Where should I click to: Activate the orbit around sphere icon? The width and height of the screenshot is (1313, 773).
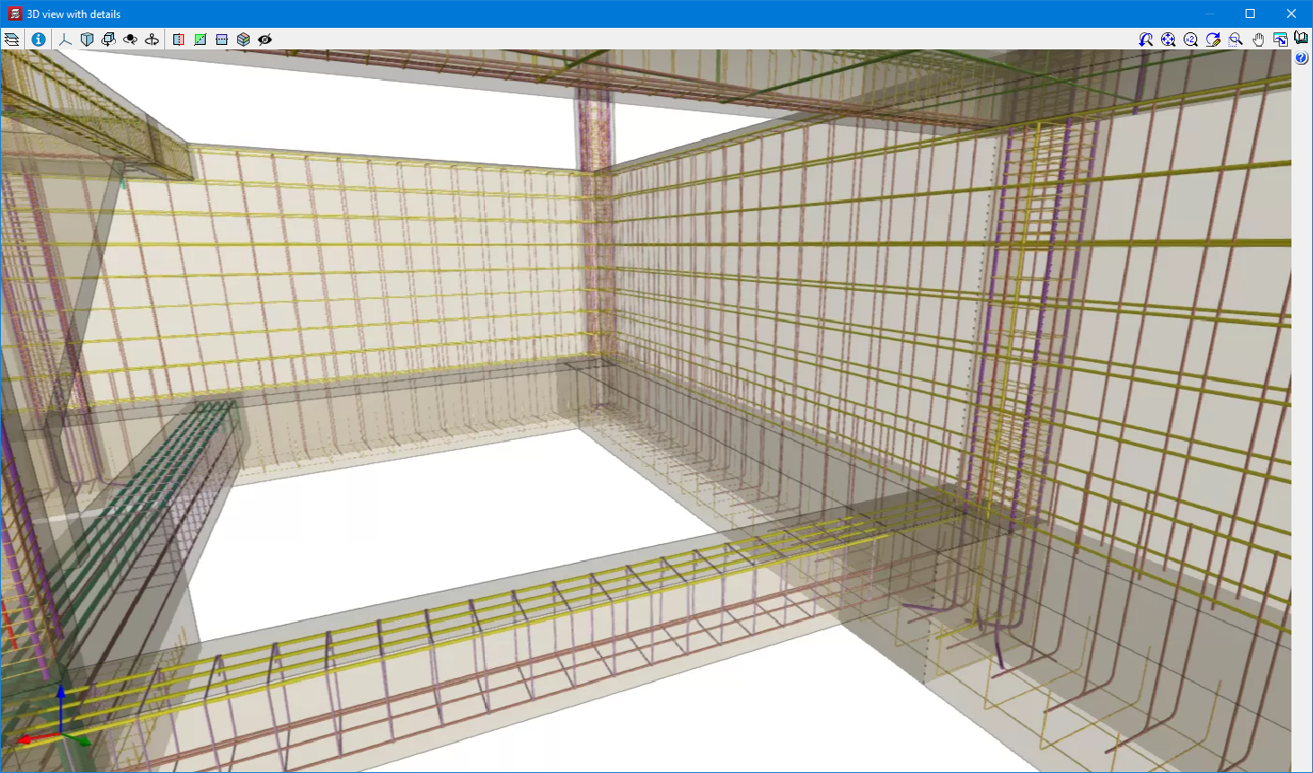[130, 40]
